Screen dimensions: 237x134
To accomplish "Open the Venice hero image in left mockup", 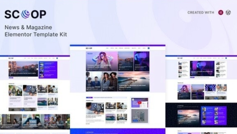I will click(23, 69).
